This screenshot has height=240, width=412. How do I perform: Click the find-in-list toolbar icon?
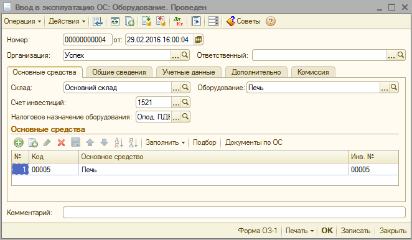(x=98, y=21)
